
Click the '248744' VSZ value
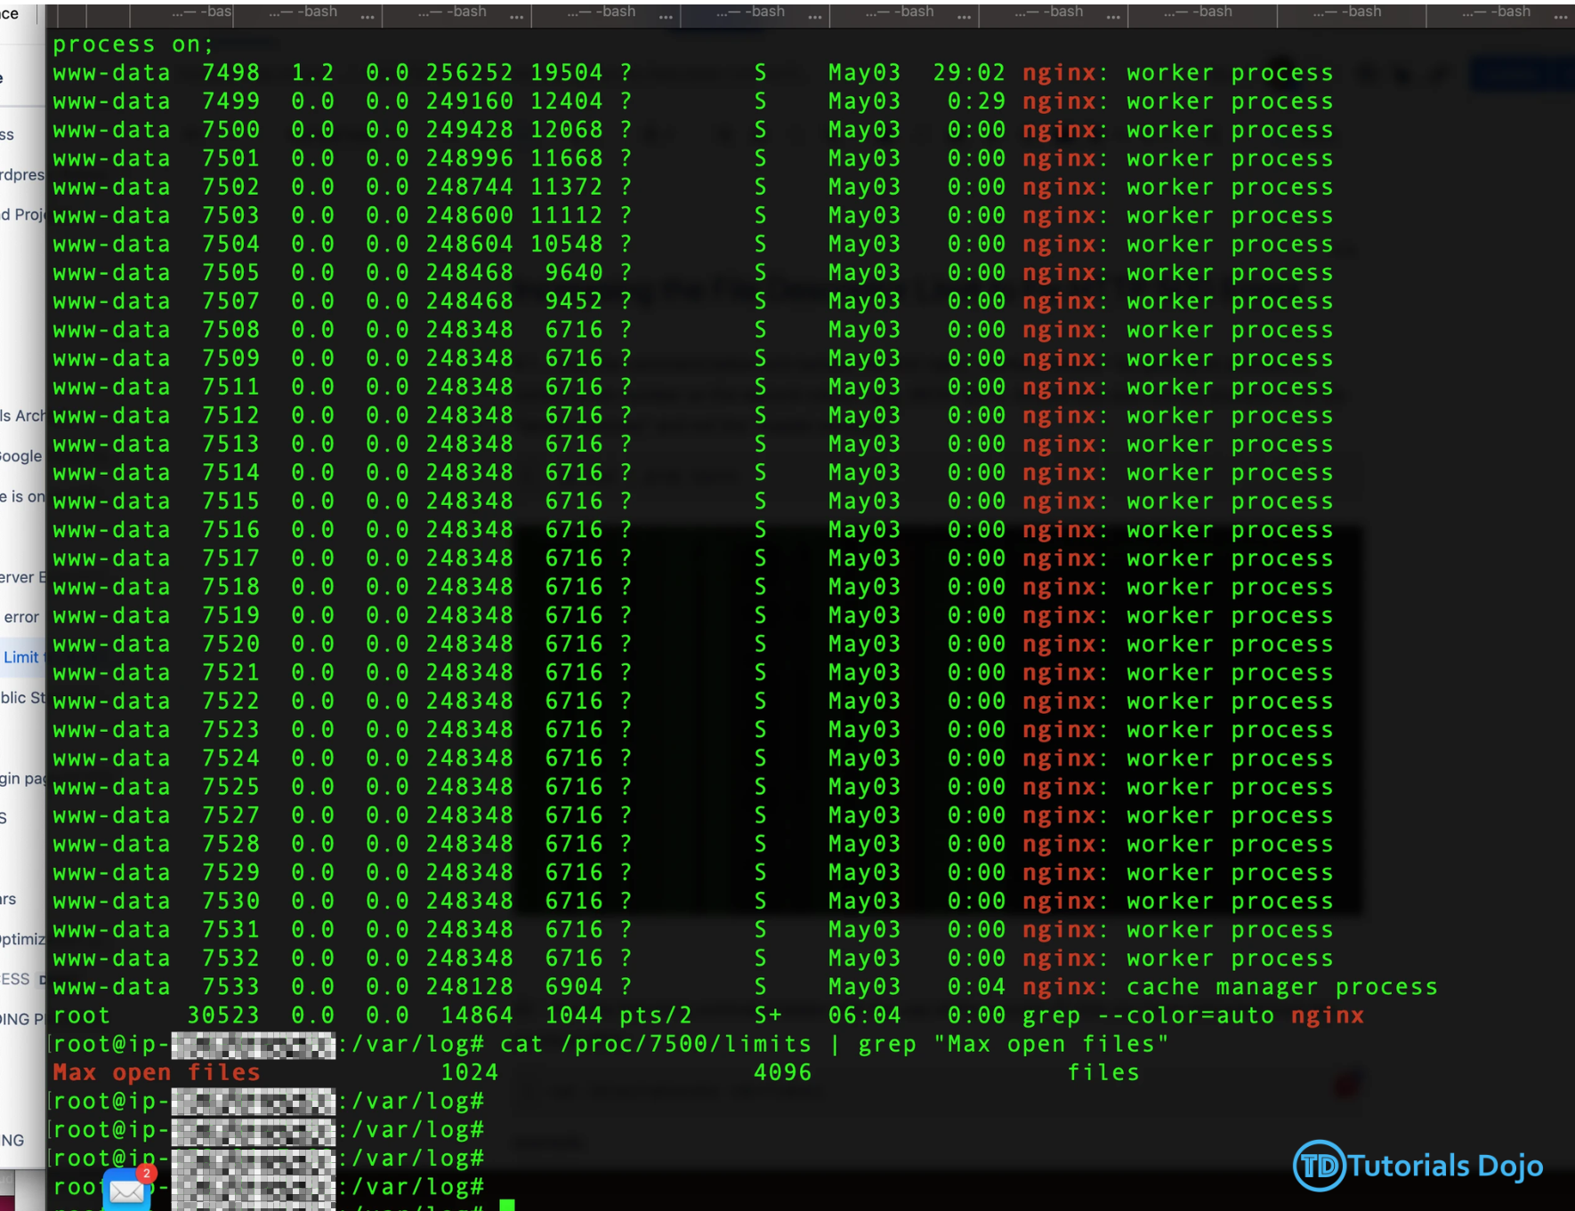[x=469, y=187]
